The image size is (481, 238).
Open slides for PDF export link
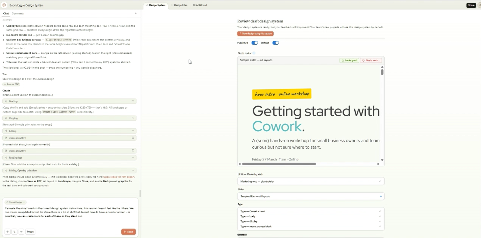tap(119, 177)
